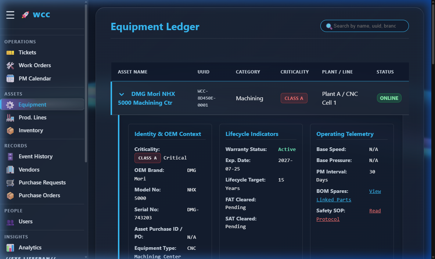Click the ASSET NAME column header
The image size is (435, 259).
[x=133, y=72]
